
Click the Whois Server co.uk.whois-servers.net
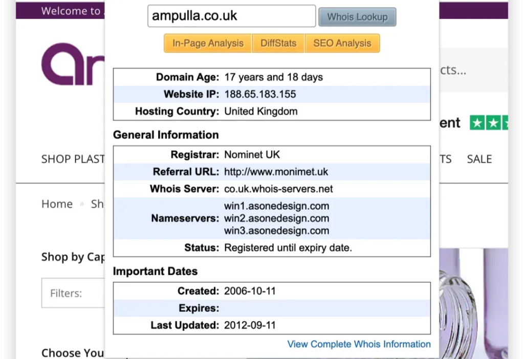pos(278,189)
